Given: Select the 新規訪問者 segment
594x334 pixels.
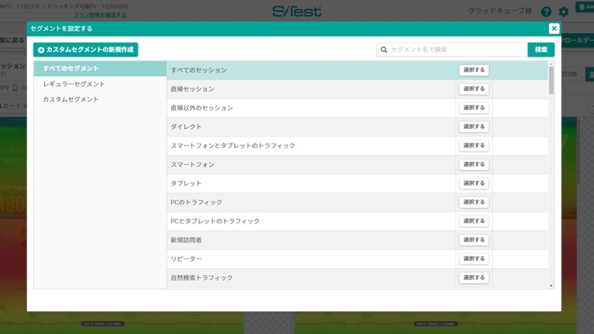Looking at the screenshot, I should pyautogui.click(x=473, y=240).
